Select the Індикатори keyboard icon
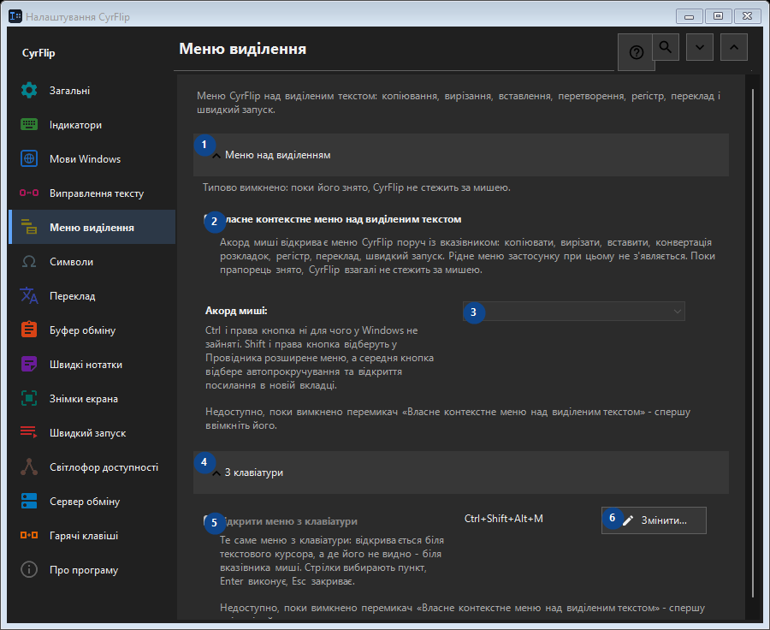The width and height of the screenshot is (770, 630). (29, 125)
